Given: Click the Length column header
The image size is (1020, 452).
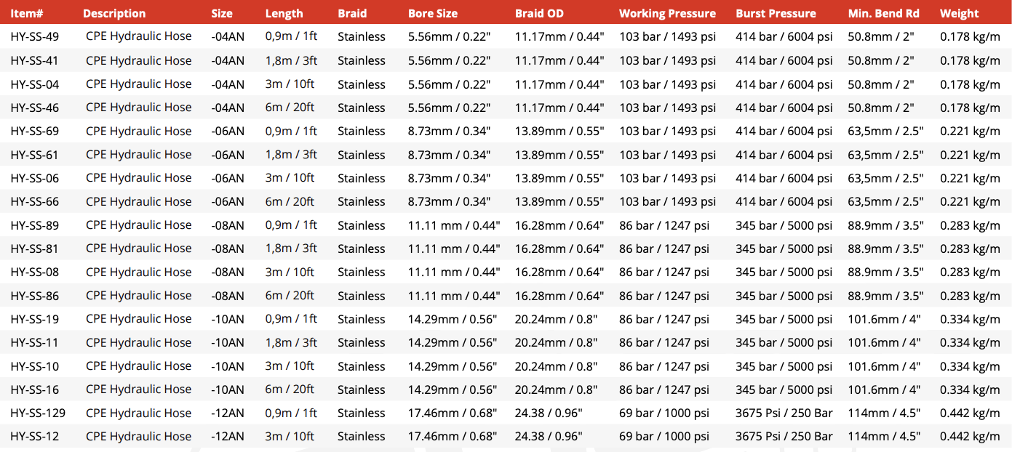Looking at the screenshot, I should [284, 13].
